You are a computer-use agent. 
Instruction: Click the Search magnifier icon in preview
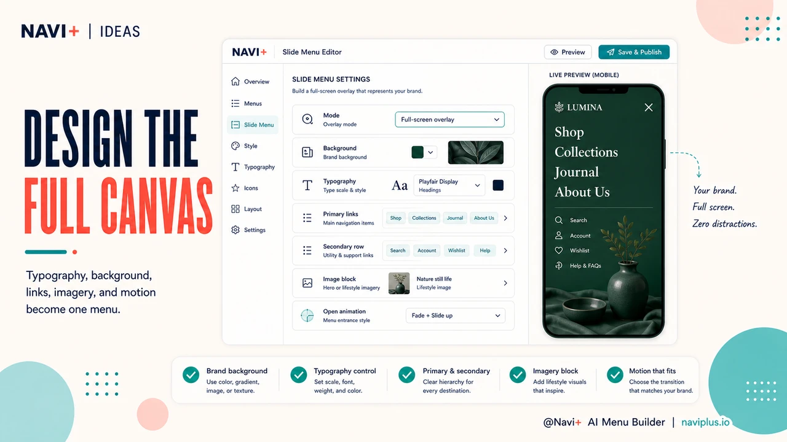(x=559, y=220)
